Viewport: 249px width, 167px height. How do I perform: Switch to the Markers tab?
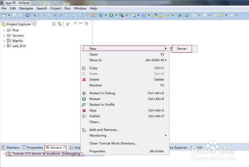tap(11, 147)
